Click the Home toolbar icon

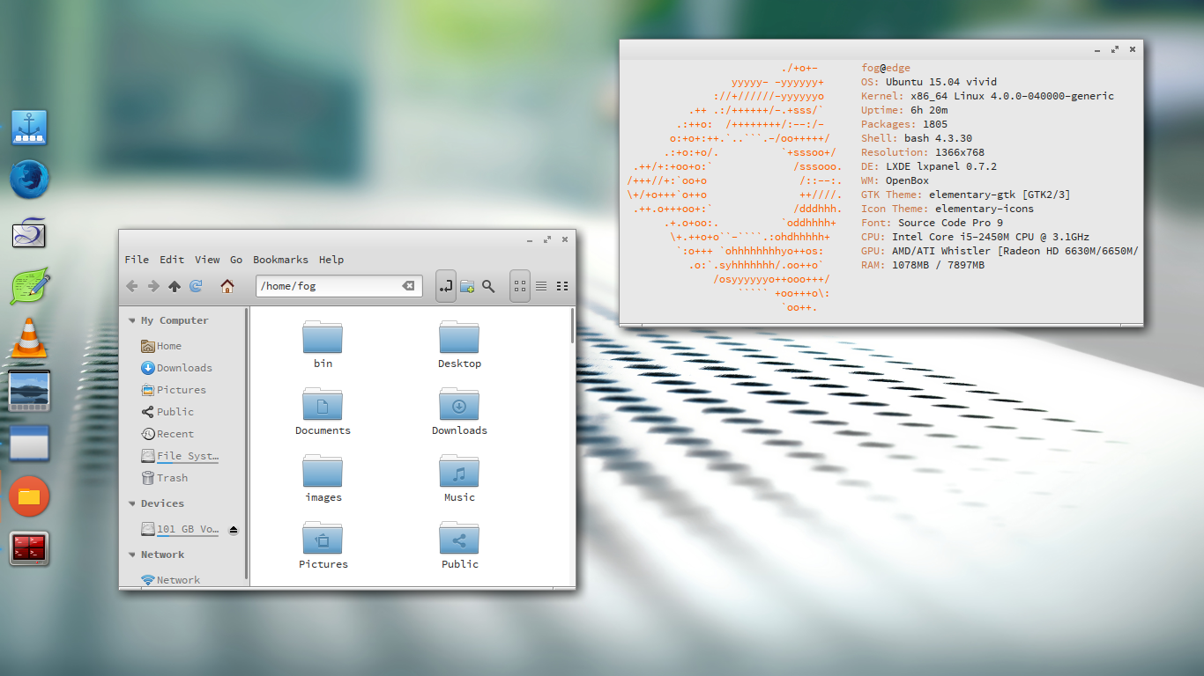click(227, 286)
